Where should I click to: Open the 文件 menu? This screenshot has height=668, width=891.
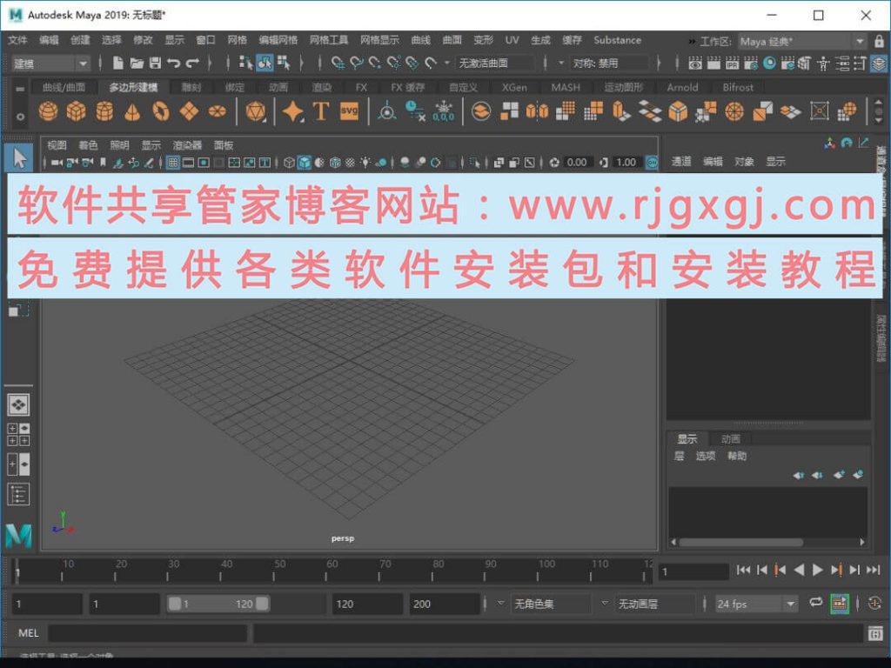click(x=17, y=40)
